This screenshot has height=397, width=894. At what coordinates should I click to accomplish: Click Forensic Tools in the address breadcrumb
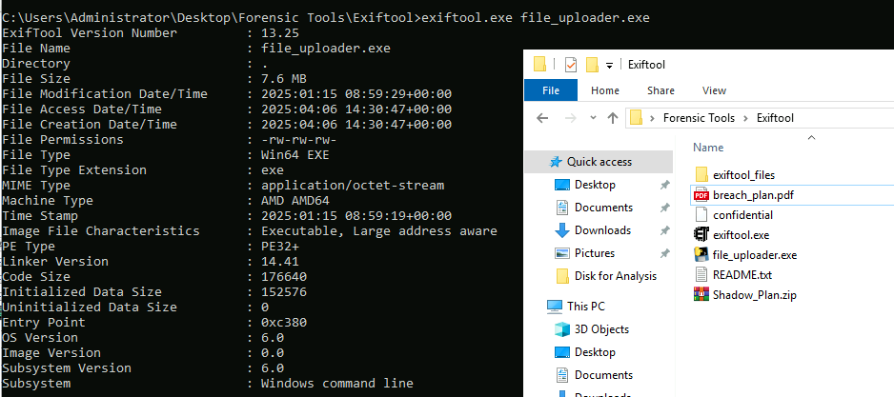(691, 118)
